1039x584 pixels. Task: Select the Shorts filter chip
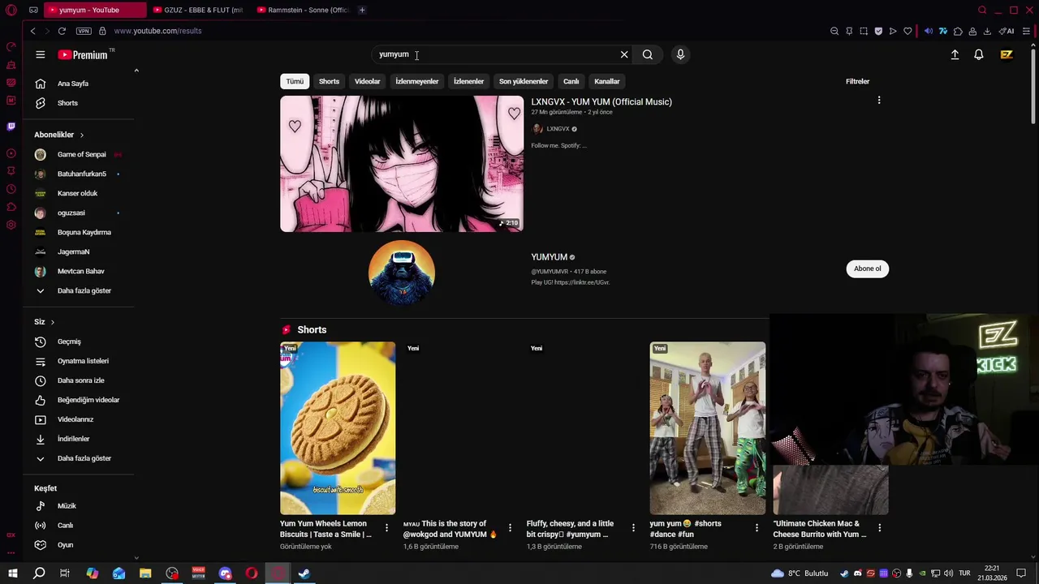coord(329,81)
